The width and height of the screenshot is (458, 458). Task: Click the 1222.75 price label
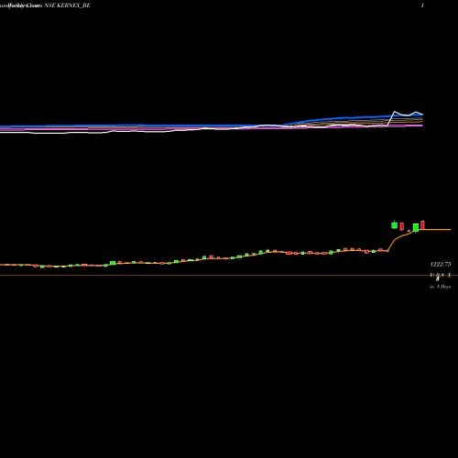pyautogui.click(x=441, y=264)
